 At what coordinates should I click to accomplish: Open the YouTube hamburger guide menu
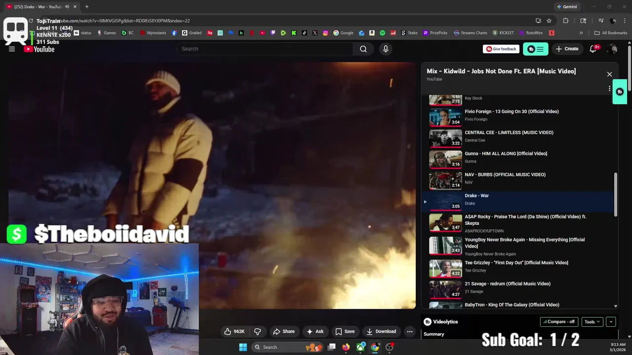click(12, 49)
